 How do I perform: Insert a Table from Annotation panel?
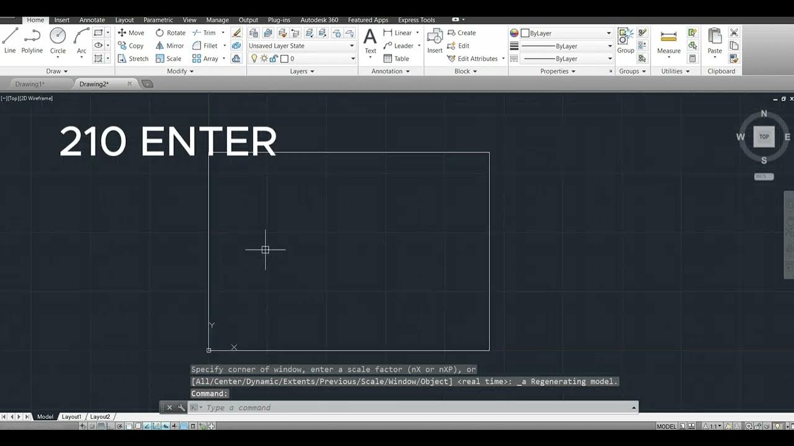tap(396, 59)
